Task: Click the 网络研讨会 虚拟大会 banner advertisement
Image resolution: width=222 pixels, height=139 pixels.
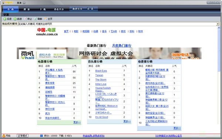Action: click(x=109, y=53)
